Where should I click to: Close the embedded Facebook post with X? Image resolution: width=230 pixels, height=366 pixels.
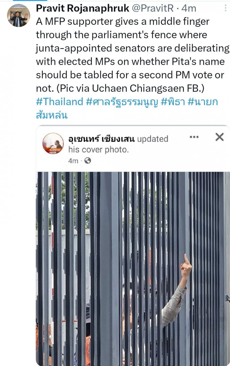click(x=220, y=137)
